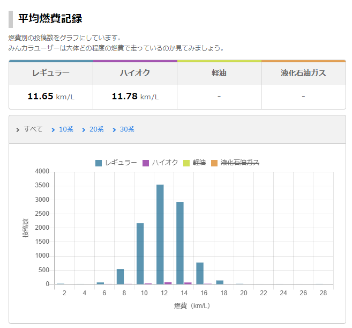Click the blue レギュラー legend swatch
This screenshot has width=352, height=328.
(x=99, y=163)
